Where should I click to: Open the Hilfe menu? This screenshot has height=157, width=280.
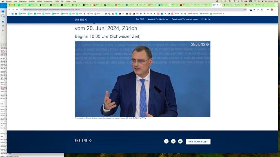tap(74, 1)
